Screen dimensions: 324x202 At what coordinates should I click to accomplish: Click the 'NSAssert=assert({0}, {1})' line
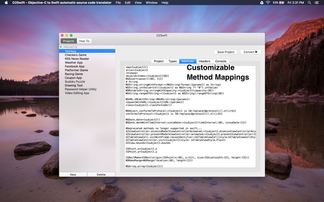[x=144, y=79]
